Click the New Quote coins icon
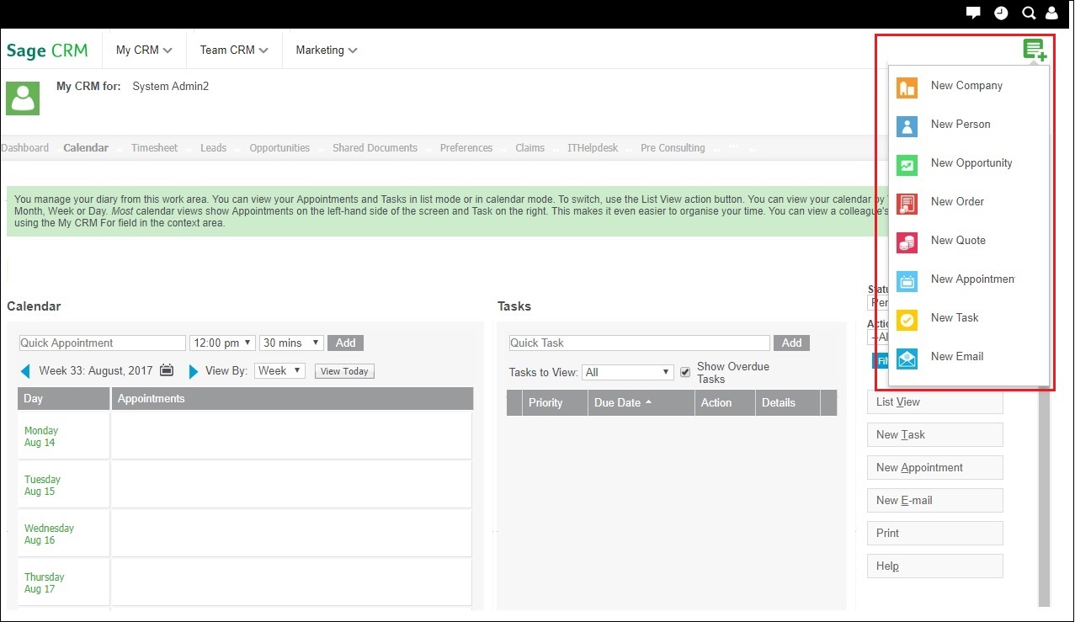The image size is (1075, 622). tap(907, 242)
